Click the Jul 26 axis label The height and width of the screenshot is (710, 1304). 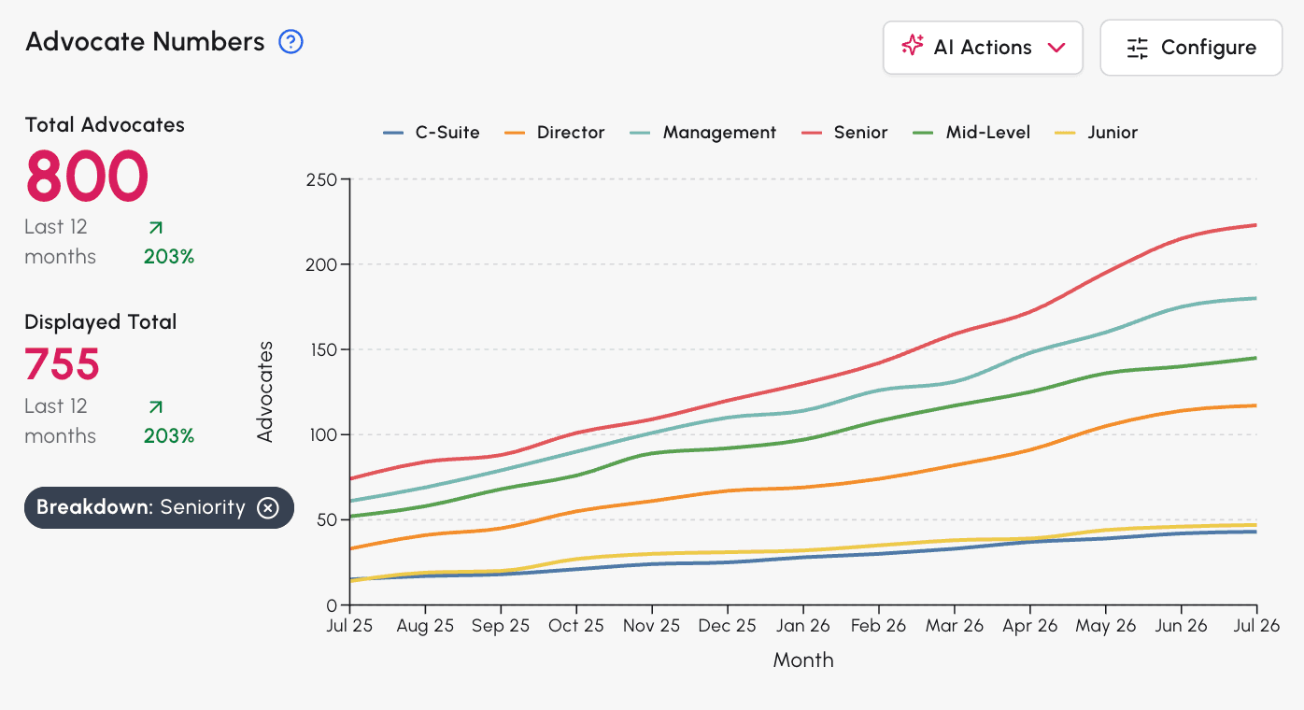pyautogui.click(x=1257, y=626)
